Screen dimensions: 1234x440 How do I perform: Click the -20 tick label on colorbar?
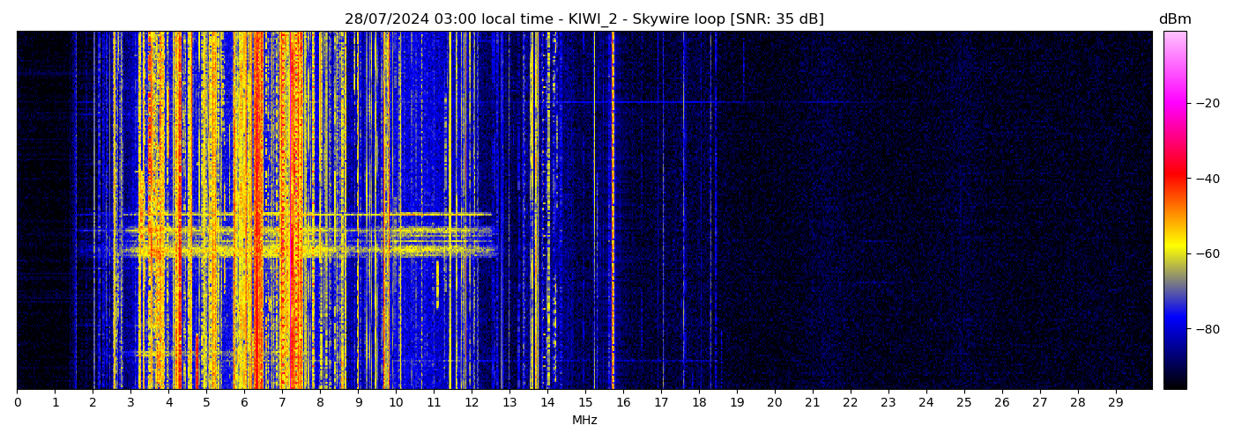pos(1206,103)
